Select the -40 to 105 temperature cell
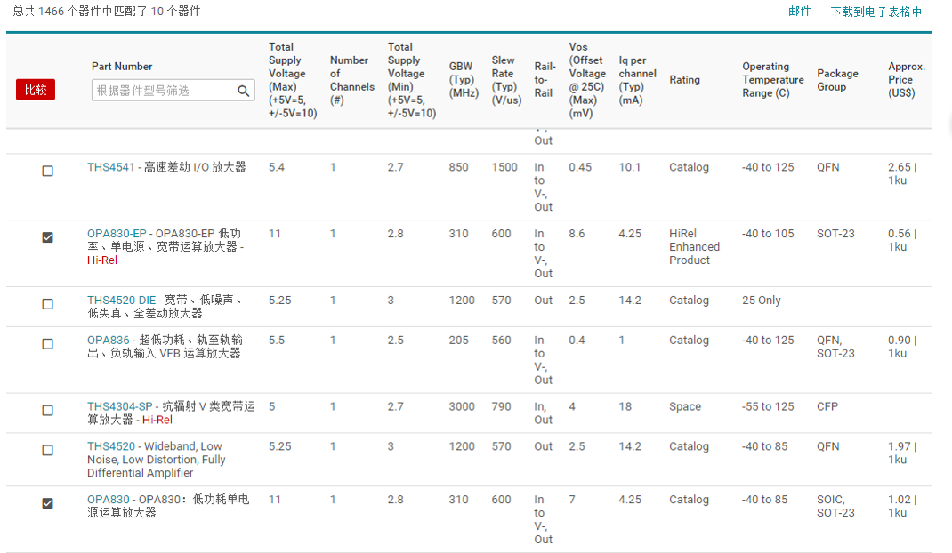The image size is (952, 553). click(768, 234)
